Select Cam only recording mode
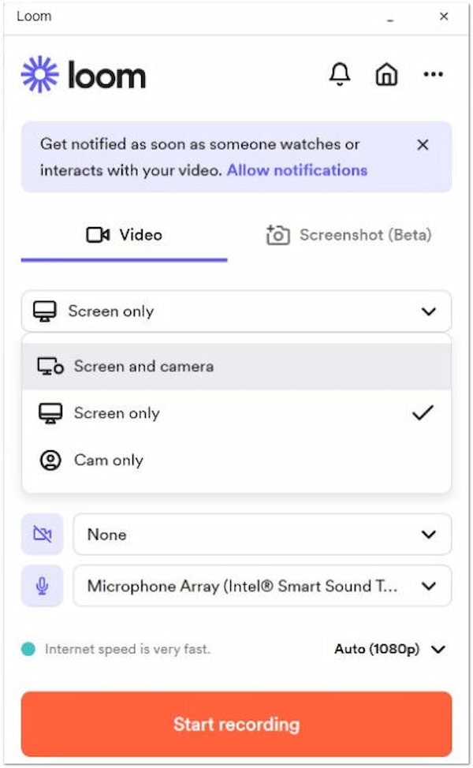This screenshot has height=768, width=473. (x=110, y=460)
